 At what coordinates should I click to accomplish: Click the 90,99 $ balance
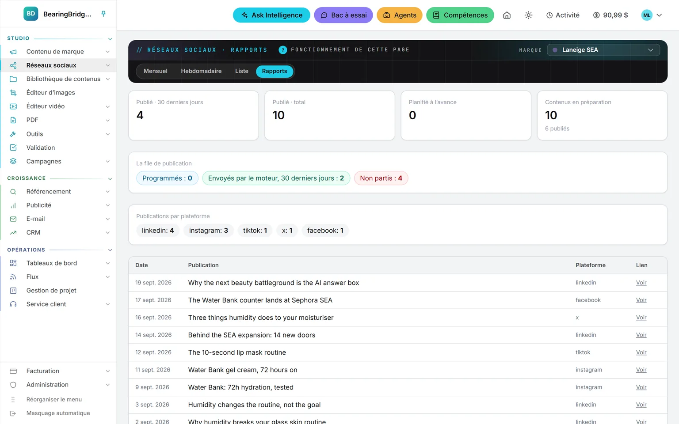coord(610,15)
